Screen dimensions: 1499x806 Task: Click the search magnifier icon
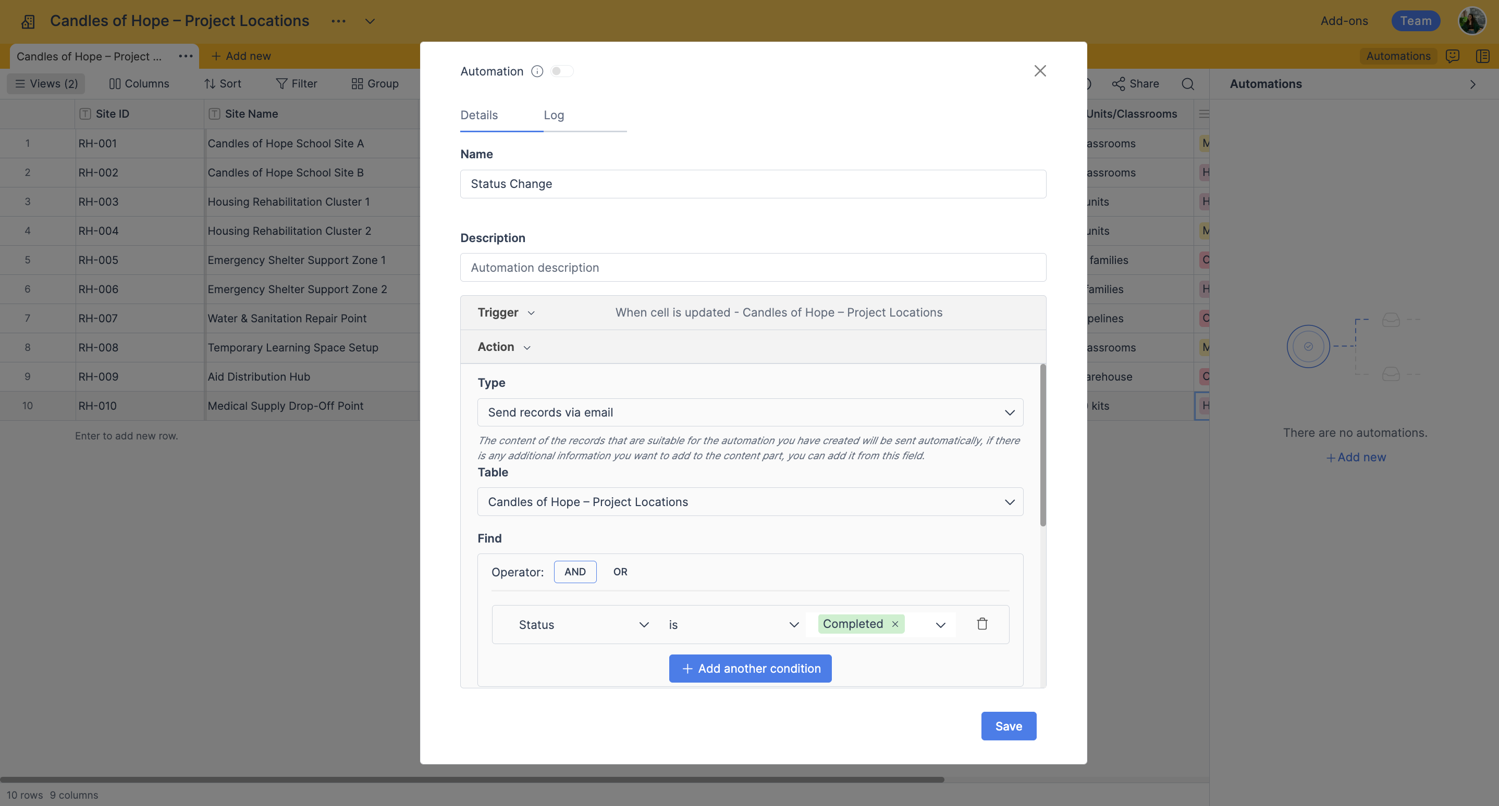[1188, 84]
